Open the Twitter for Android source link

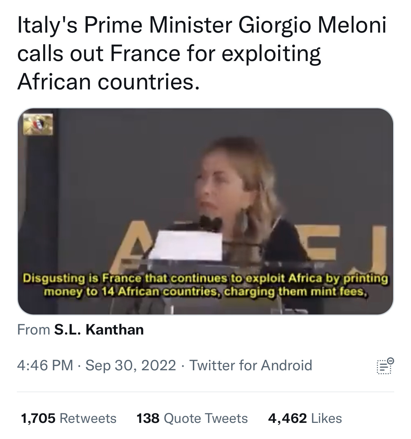[251, 365]
